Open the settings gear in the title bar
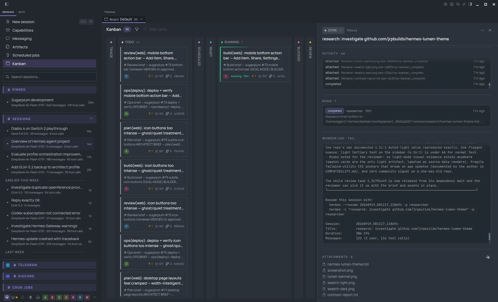The height and width of the screenshot is (302, 498). click(446, 4)
